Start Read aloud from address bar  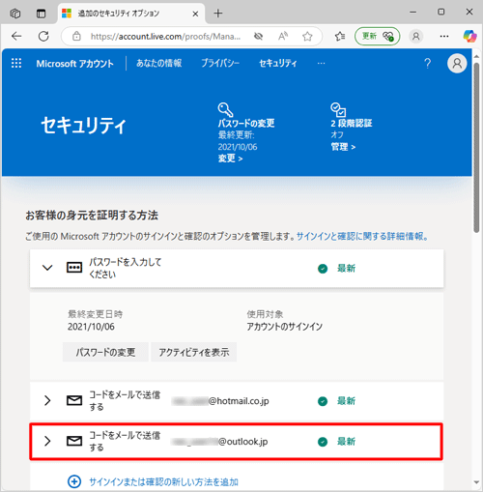click(283, 36)
